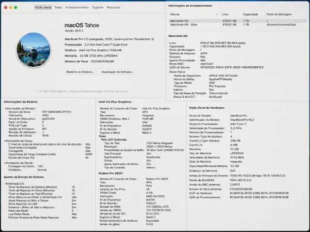310x232 pixels.
Task: Zoom the window with the green button
Action: (x=15, y=8)
